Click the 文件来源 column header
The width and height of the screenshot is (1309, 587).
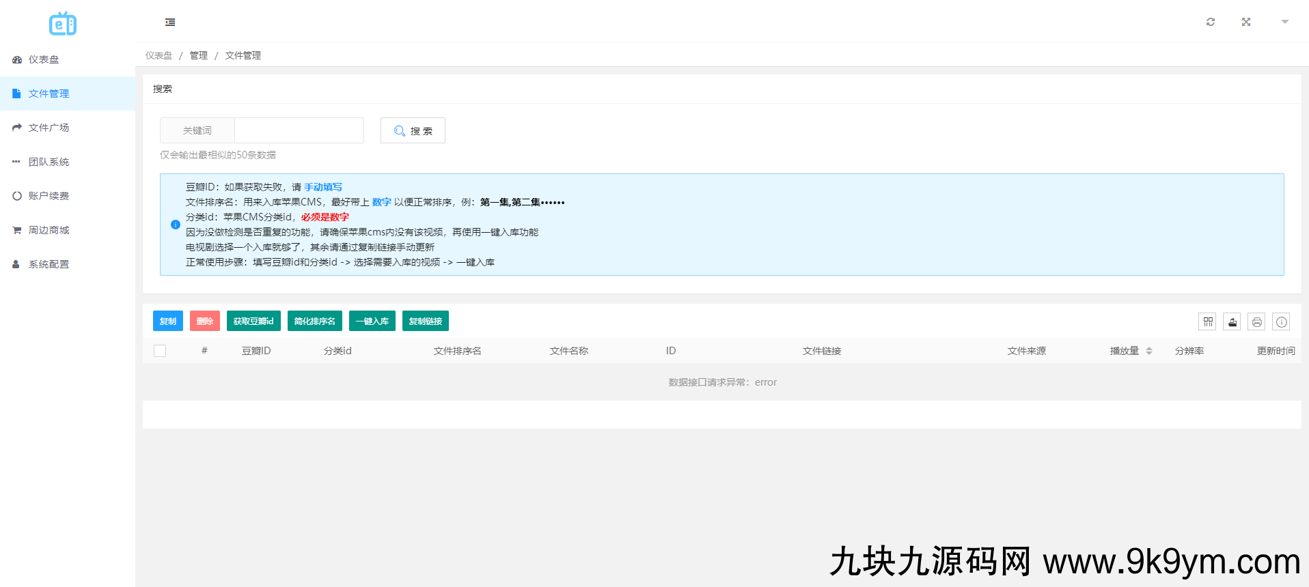1027,351
